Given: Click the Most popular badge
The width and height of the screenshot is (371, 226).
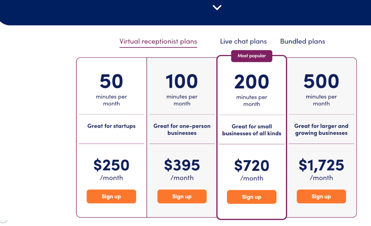Looking at the screenshot, I should [251, 56].
